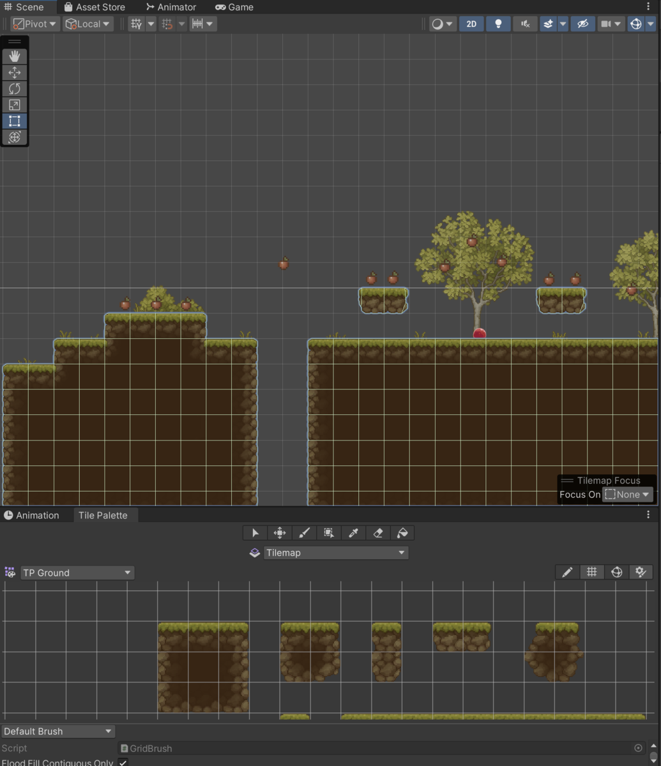Toggle Flood Fill Contiguous Only checkbox

(x=123, y=762)
